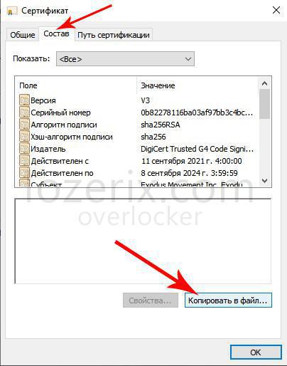Click the icon beside Версия field

(x=24, y=100)
